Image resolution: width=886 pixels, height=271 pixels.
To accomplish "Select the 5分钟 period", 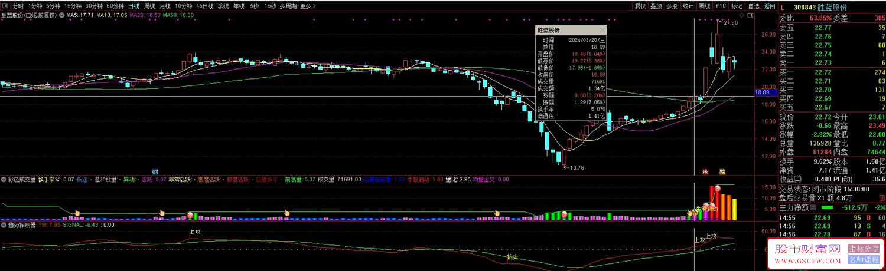I will click(53, 6).
